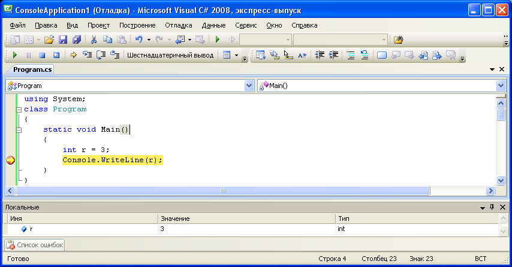Viewport: 512px width, 267px height.
Task: Switch to the Список ошибок tab
Action: [35, 245]
